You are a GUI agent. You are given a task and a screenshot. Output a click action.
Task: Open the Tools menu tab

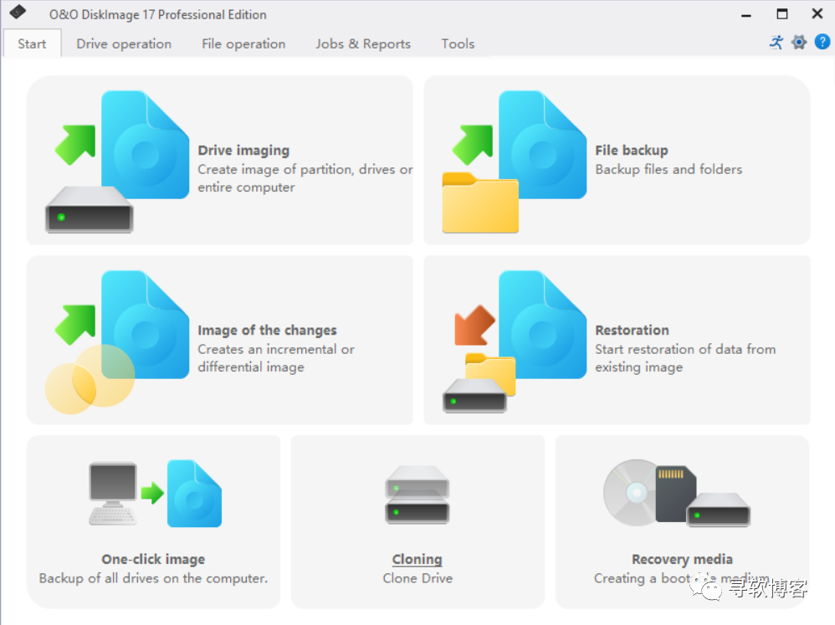click(458, 43)
